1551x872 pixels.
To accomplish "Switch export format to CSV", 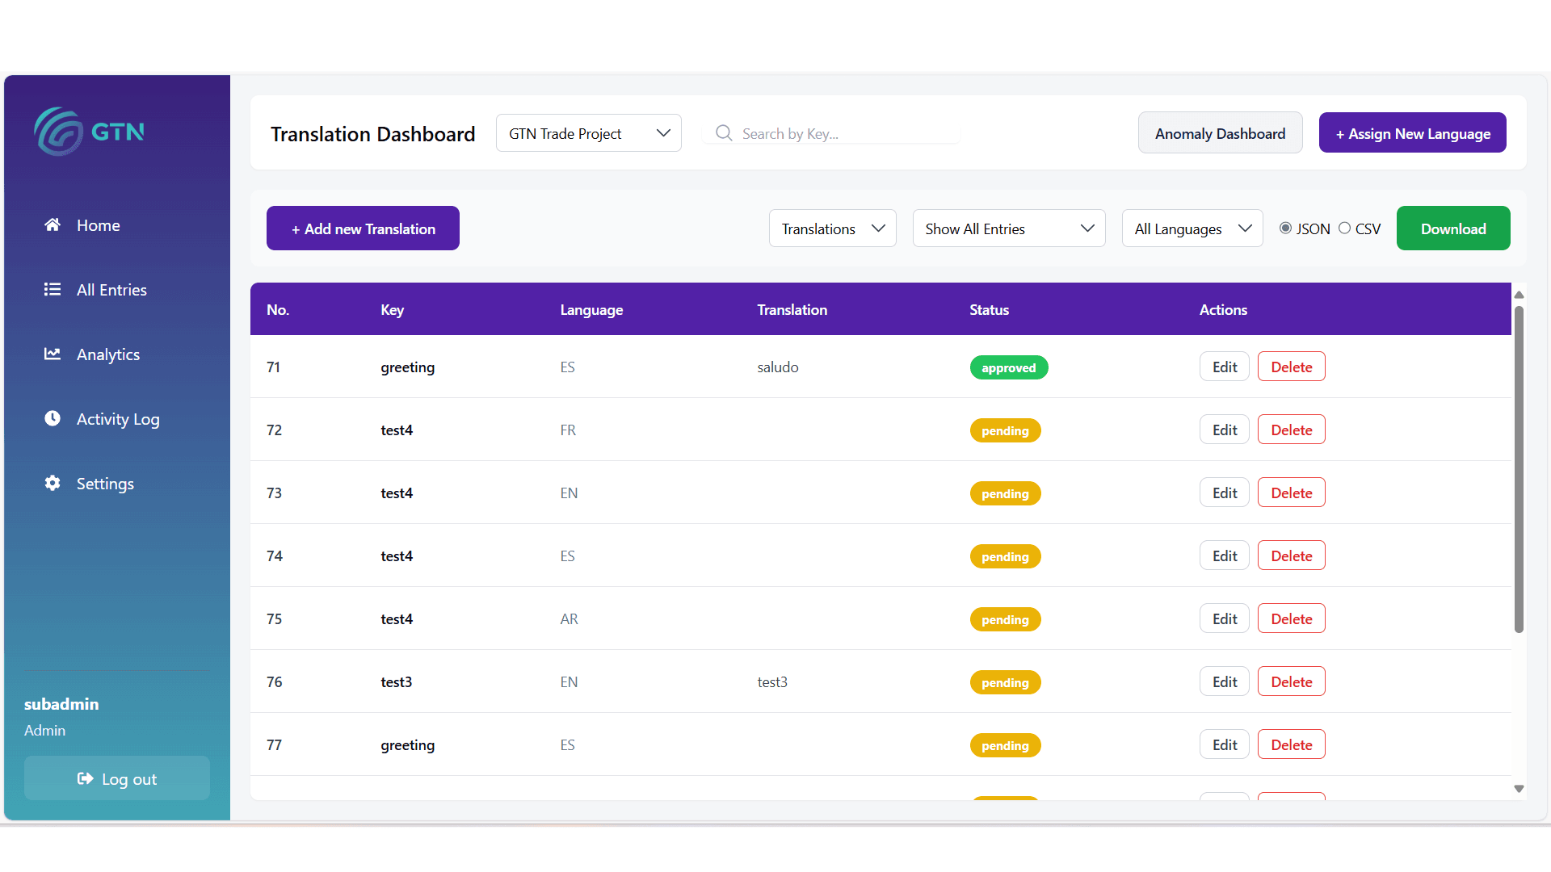I will point(1344,228).
